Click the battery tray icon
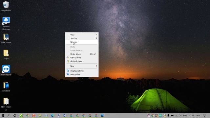 click(172, 116)
